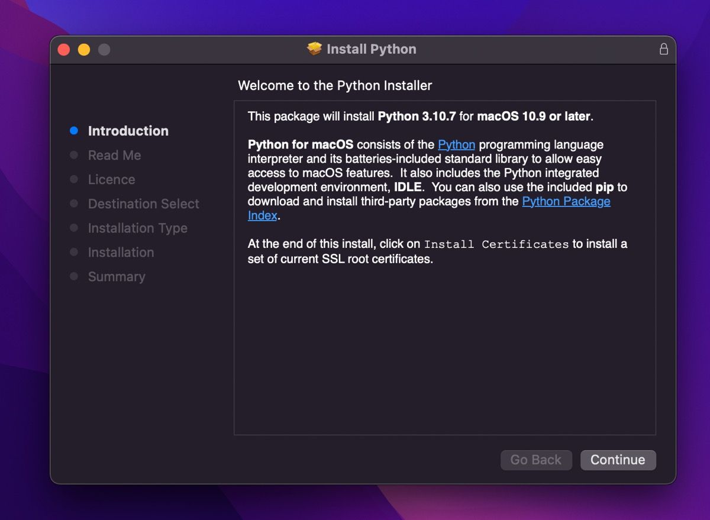The width and height of the screenshot is (710, 520).
Task: Select the Installation step
Action: (121, 252)
